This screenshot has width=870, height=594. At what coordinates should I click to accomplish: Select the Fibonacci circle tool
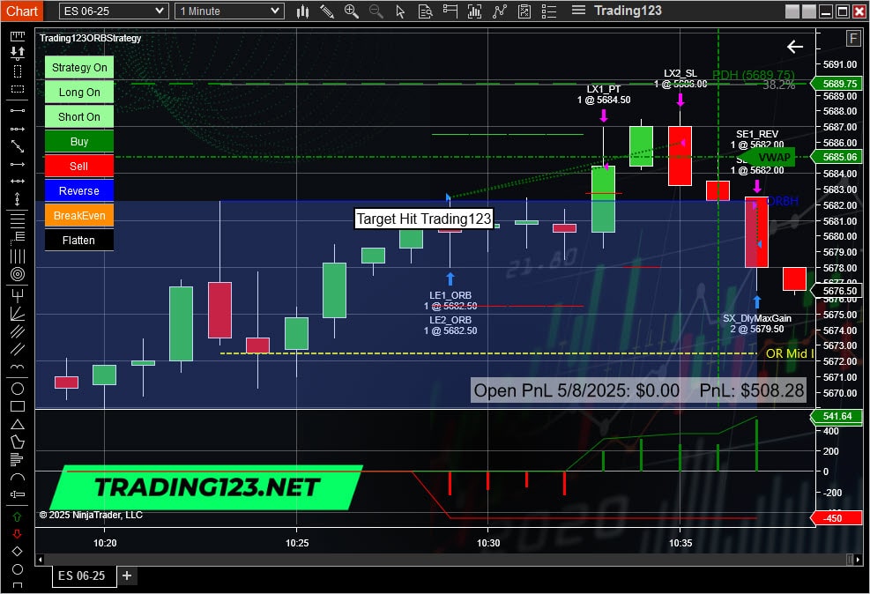(x=18, y=274)
